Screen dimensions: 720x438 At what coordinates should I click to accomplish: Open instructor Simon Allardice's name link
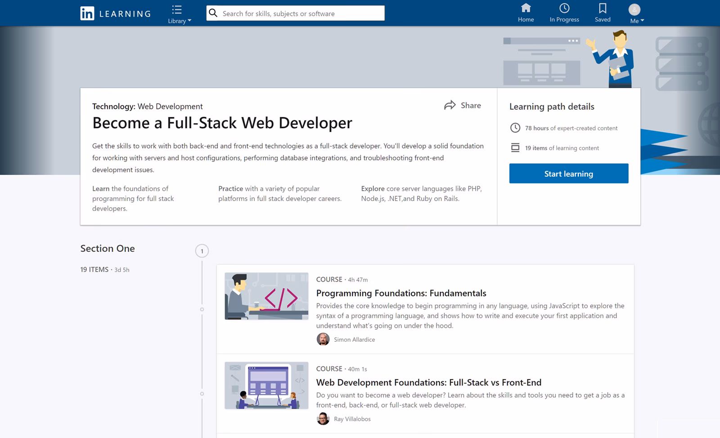(355, 340)
